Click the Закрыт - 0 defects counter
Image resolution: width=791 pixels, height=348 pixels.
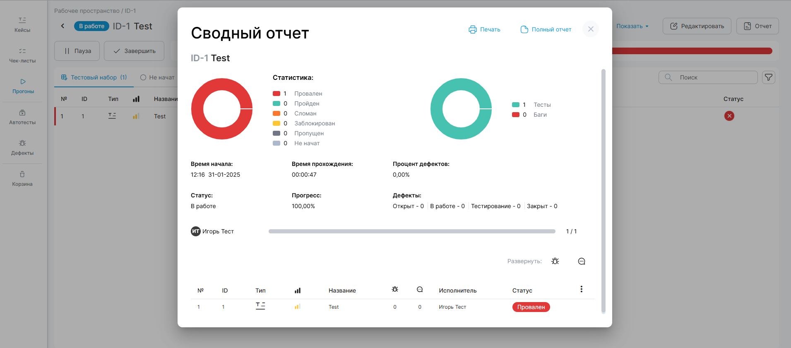point(542,206)
